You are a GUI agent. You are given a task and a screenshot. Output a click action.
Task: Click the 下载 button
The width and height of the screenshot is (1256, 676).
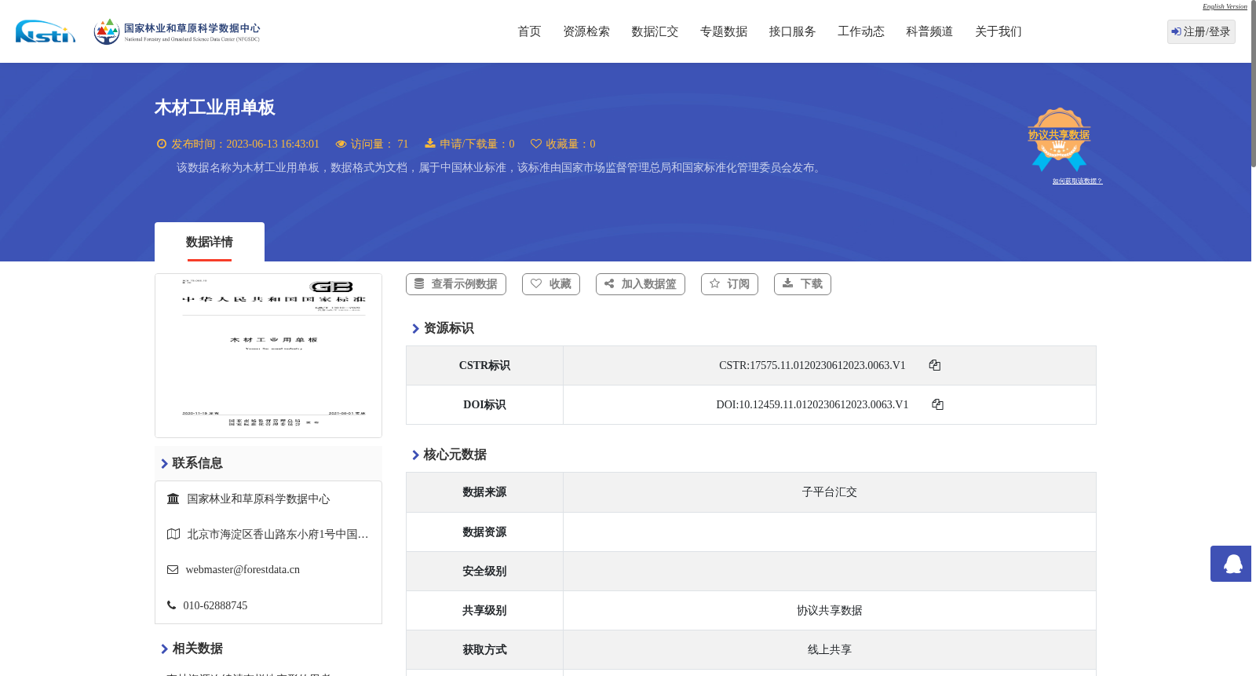(x=802, y=284)
